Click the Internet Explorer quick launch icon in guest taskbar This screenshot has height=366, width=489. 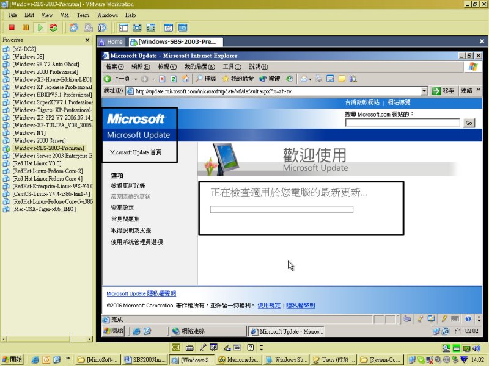click(136, 331)
